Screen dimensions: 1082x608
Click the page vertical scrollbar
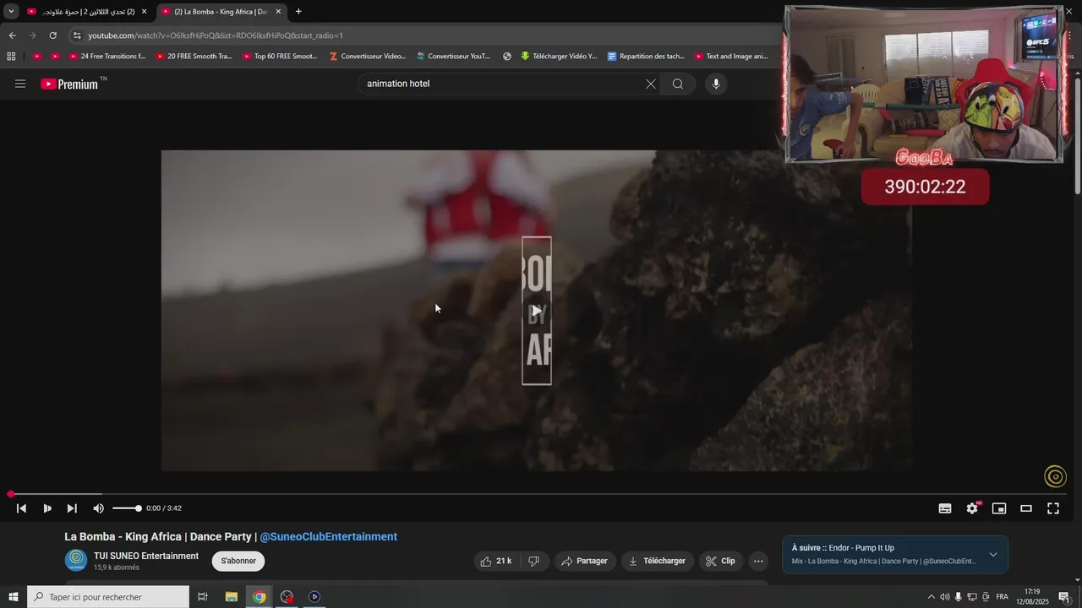coord(1078,135)
